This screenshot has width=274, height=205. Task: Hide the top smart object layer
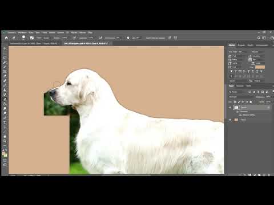230,108
